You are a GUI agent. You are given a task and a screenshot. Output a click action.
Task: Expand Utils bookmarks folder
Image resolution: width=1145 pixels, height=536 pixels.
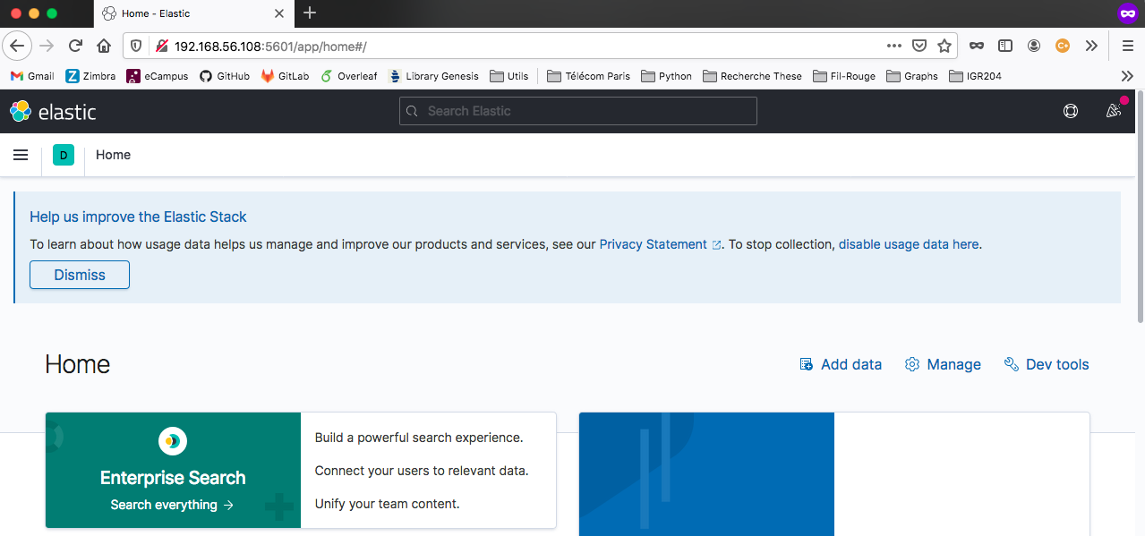point(508,76)
